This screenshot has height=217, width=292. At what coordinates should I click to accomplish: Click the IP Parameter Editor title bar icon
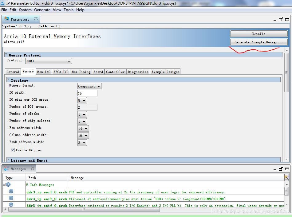point(2,3)
